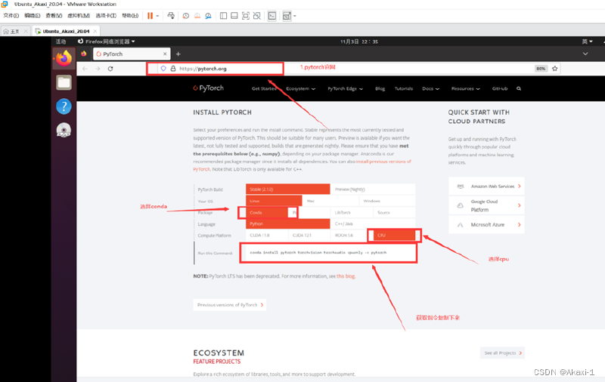Click the PyTorch logo in site header
The height and width of the screenshot is (382, 605).
tap(209, 88)
